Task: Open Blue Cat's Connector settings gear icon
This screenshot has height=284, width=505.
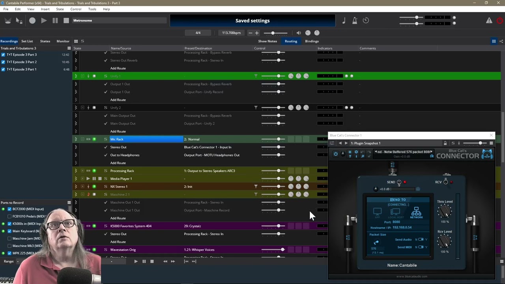Action: pyautogui.click(x=356, y=152)
